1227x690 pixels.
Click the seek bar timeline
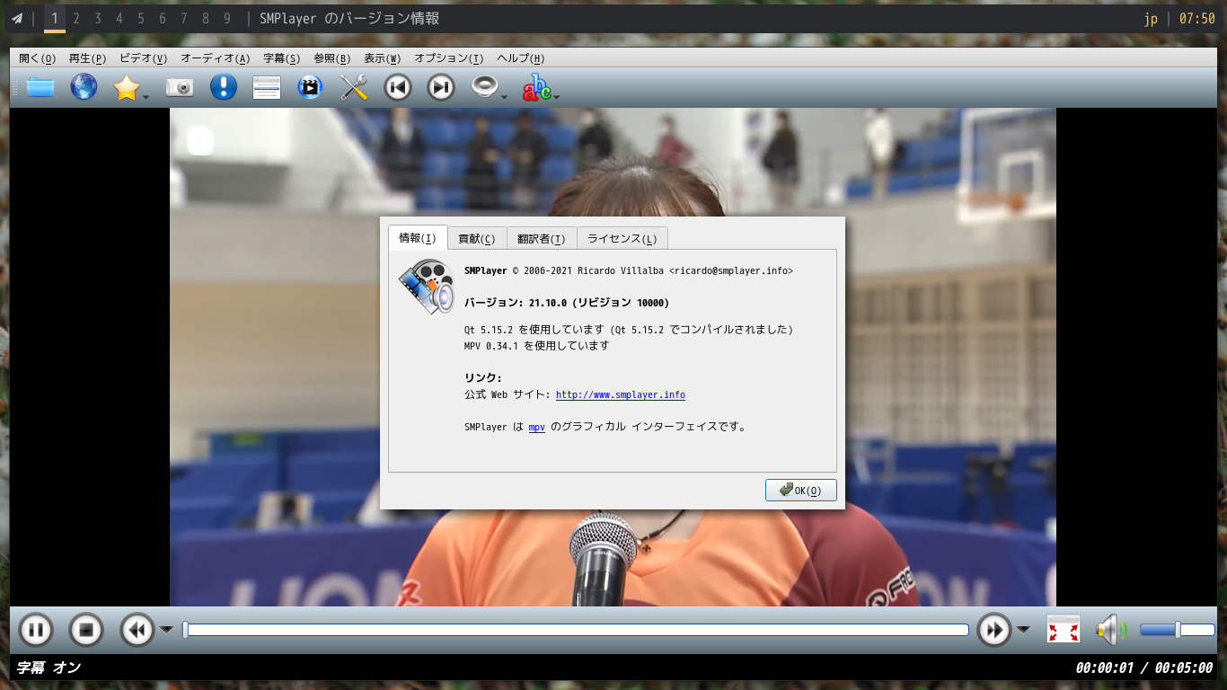576,630
